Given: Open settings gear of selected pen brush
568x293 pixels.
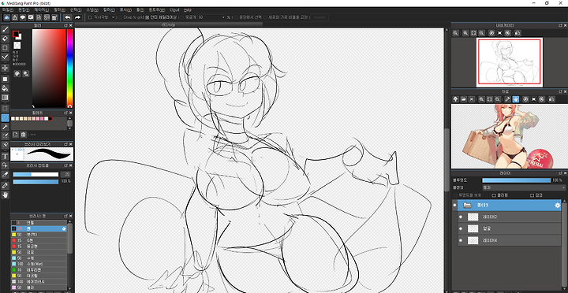Looking at the screenshot, I should pos(64,228).
